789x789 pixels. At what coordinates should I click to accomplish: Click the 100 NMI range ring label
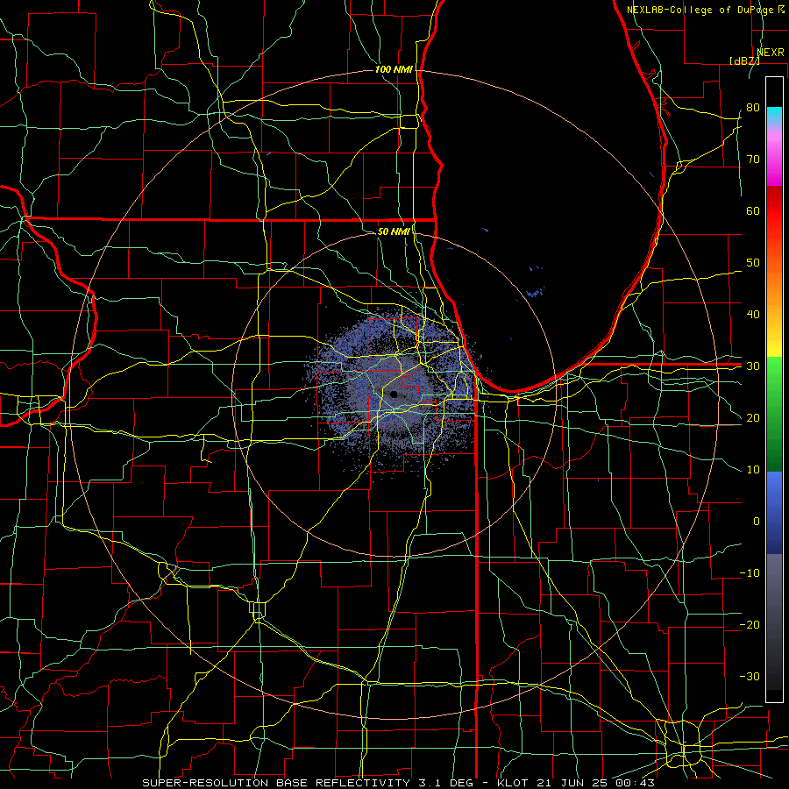coord(394,69)
